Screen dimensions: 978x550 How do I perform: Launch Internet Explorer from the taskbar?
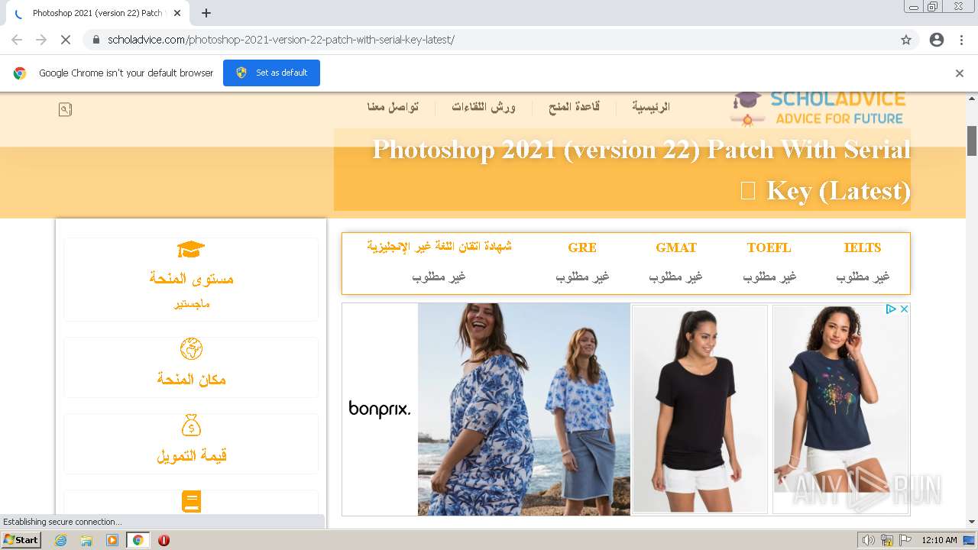pos(61,540)
